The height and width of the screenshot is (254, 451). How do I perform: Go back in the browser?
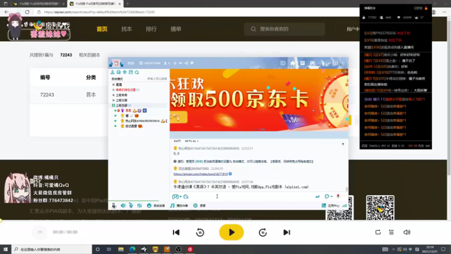point(7,12)
